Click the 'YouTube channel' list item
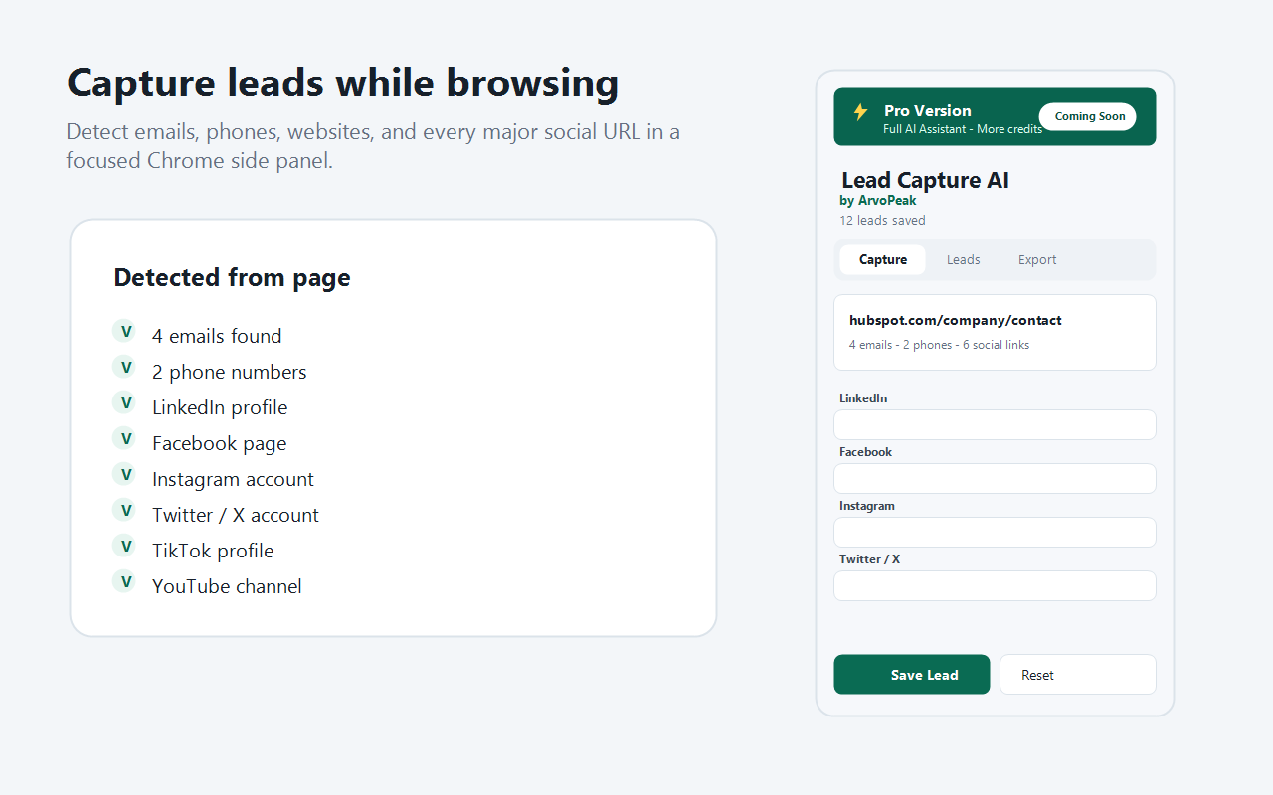1273x795 pixels. click(227, 587)
